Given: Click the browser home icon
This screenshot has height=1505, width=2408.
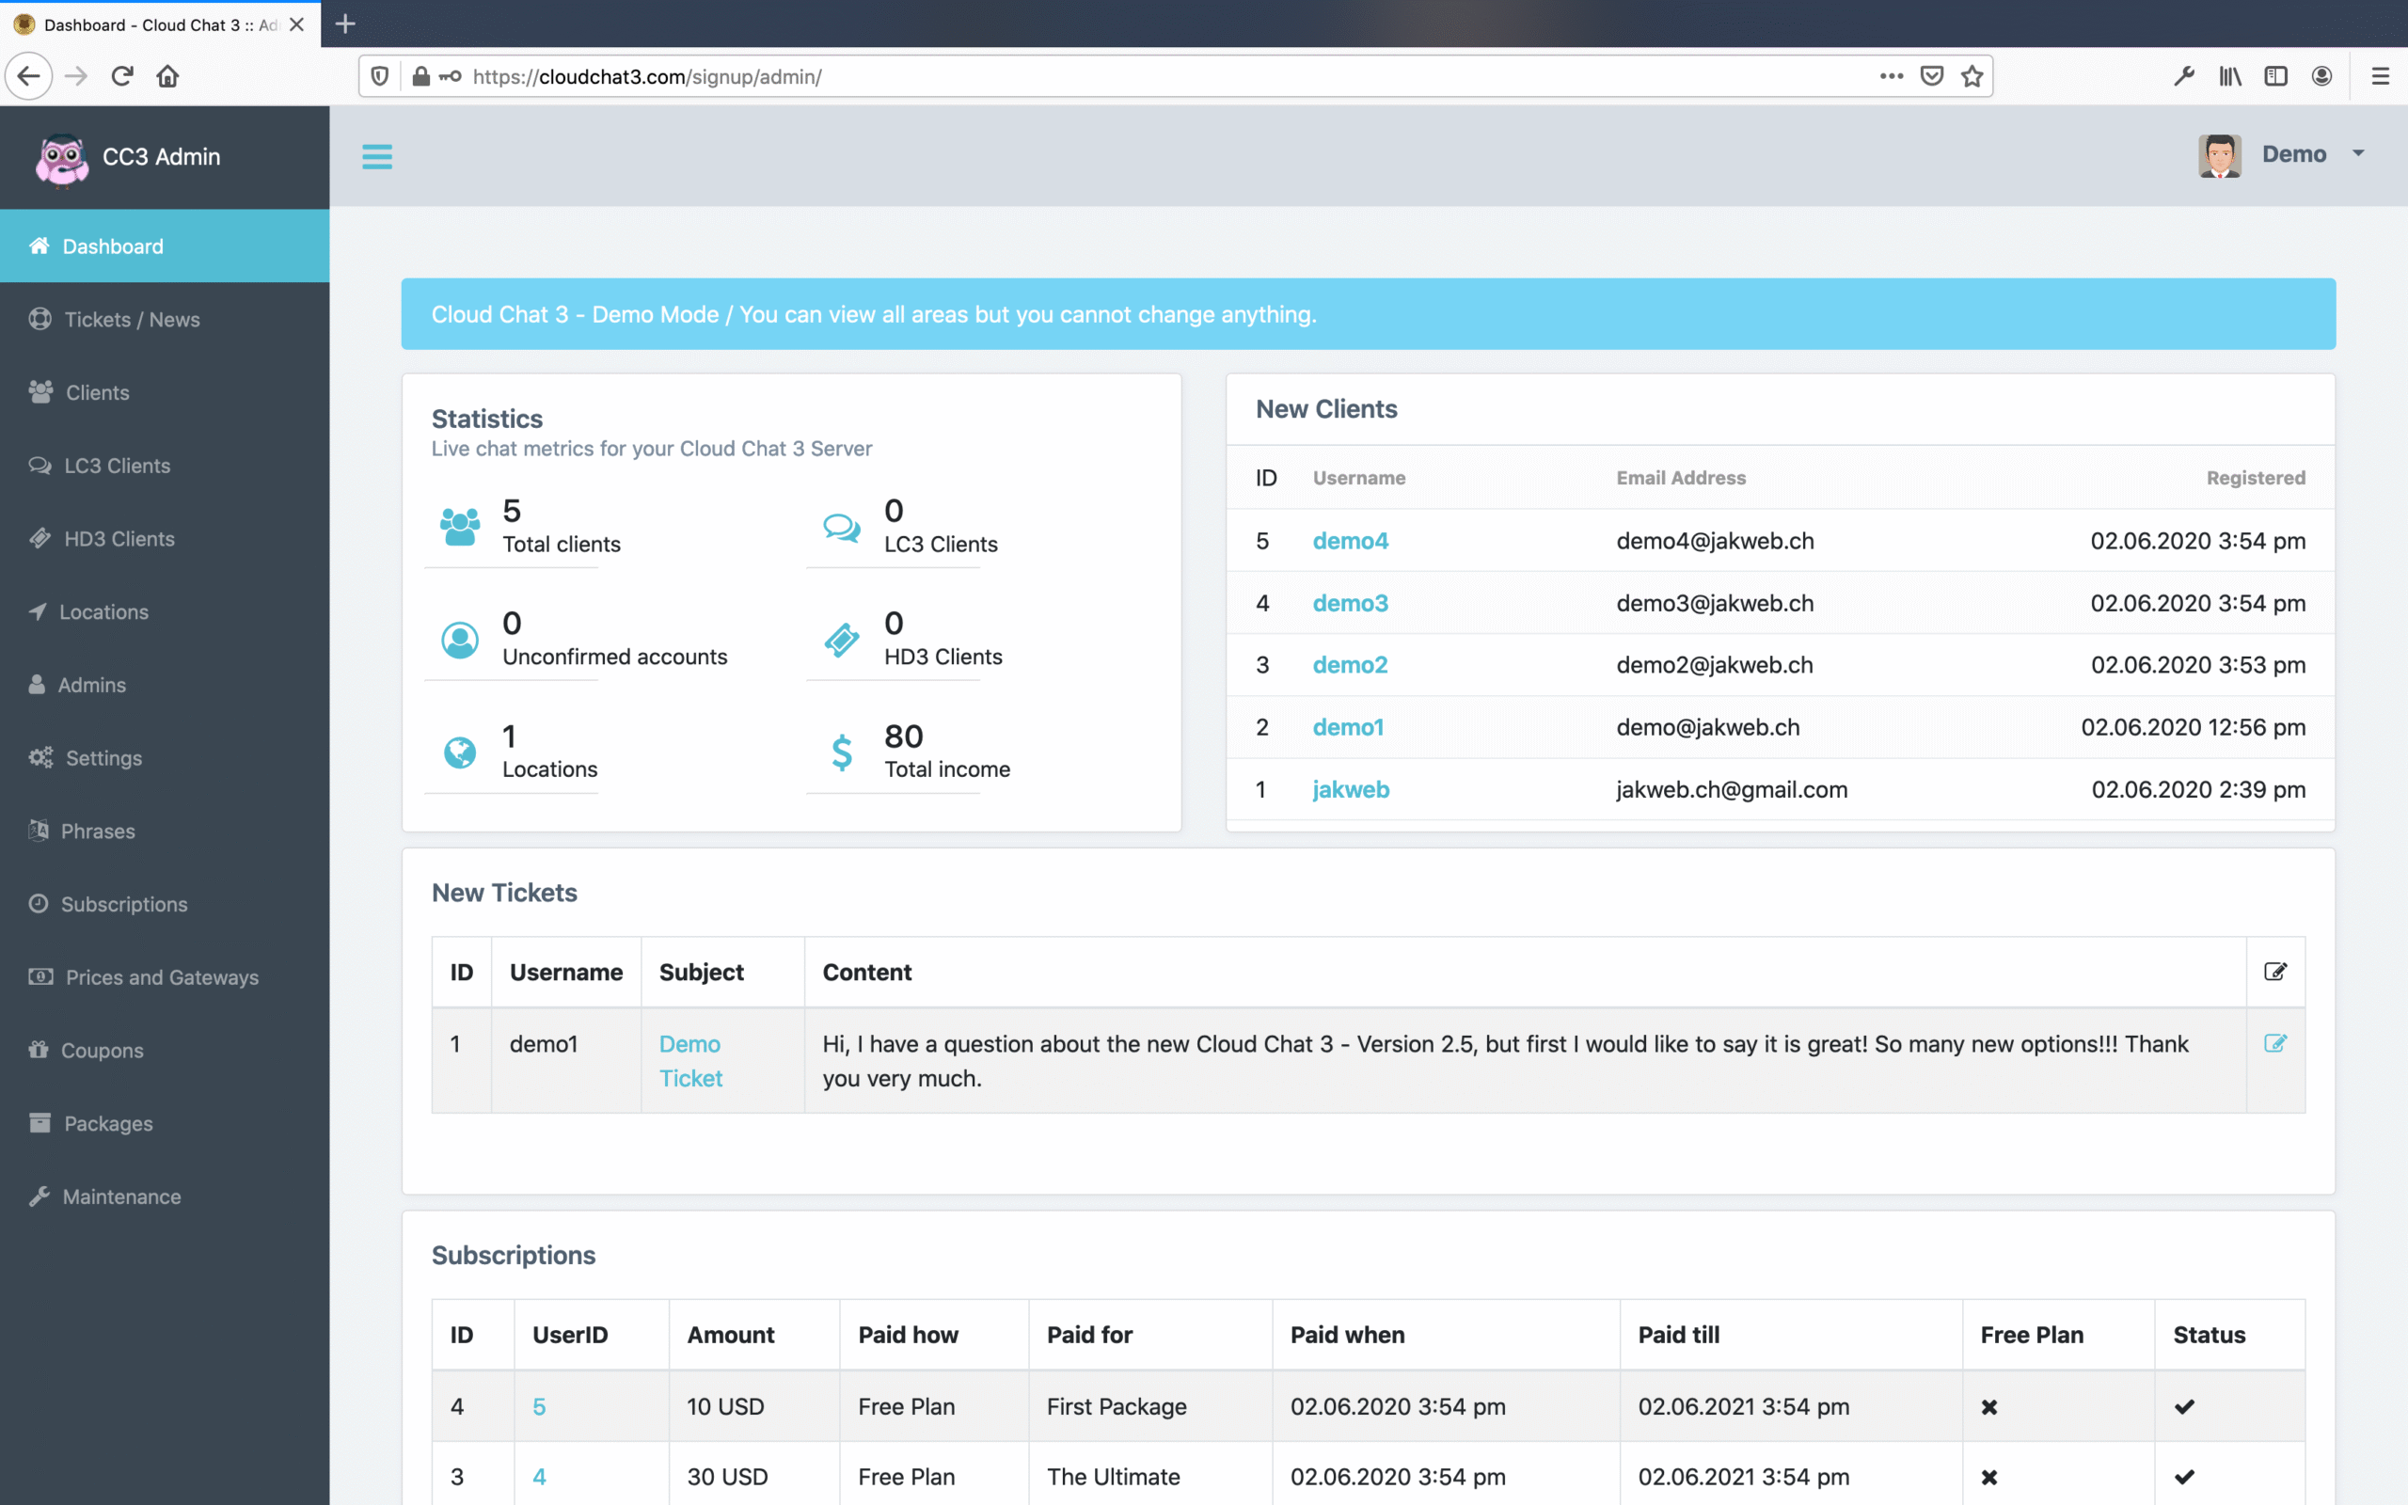Looking at the screenshot, I should [x=168, y=76].
